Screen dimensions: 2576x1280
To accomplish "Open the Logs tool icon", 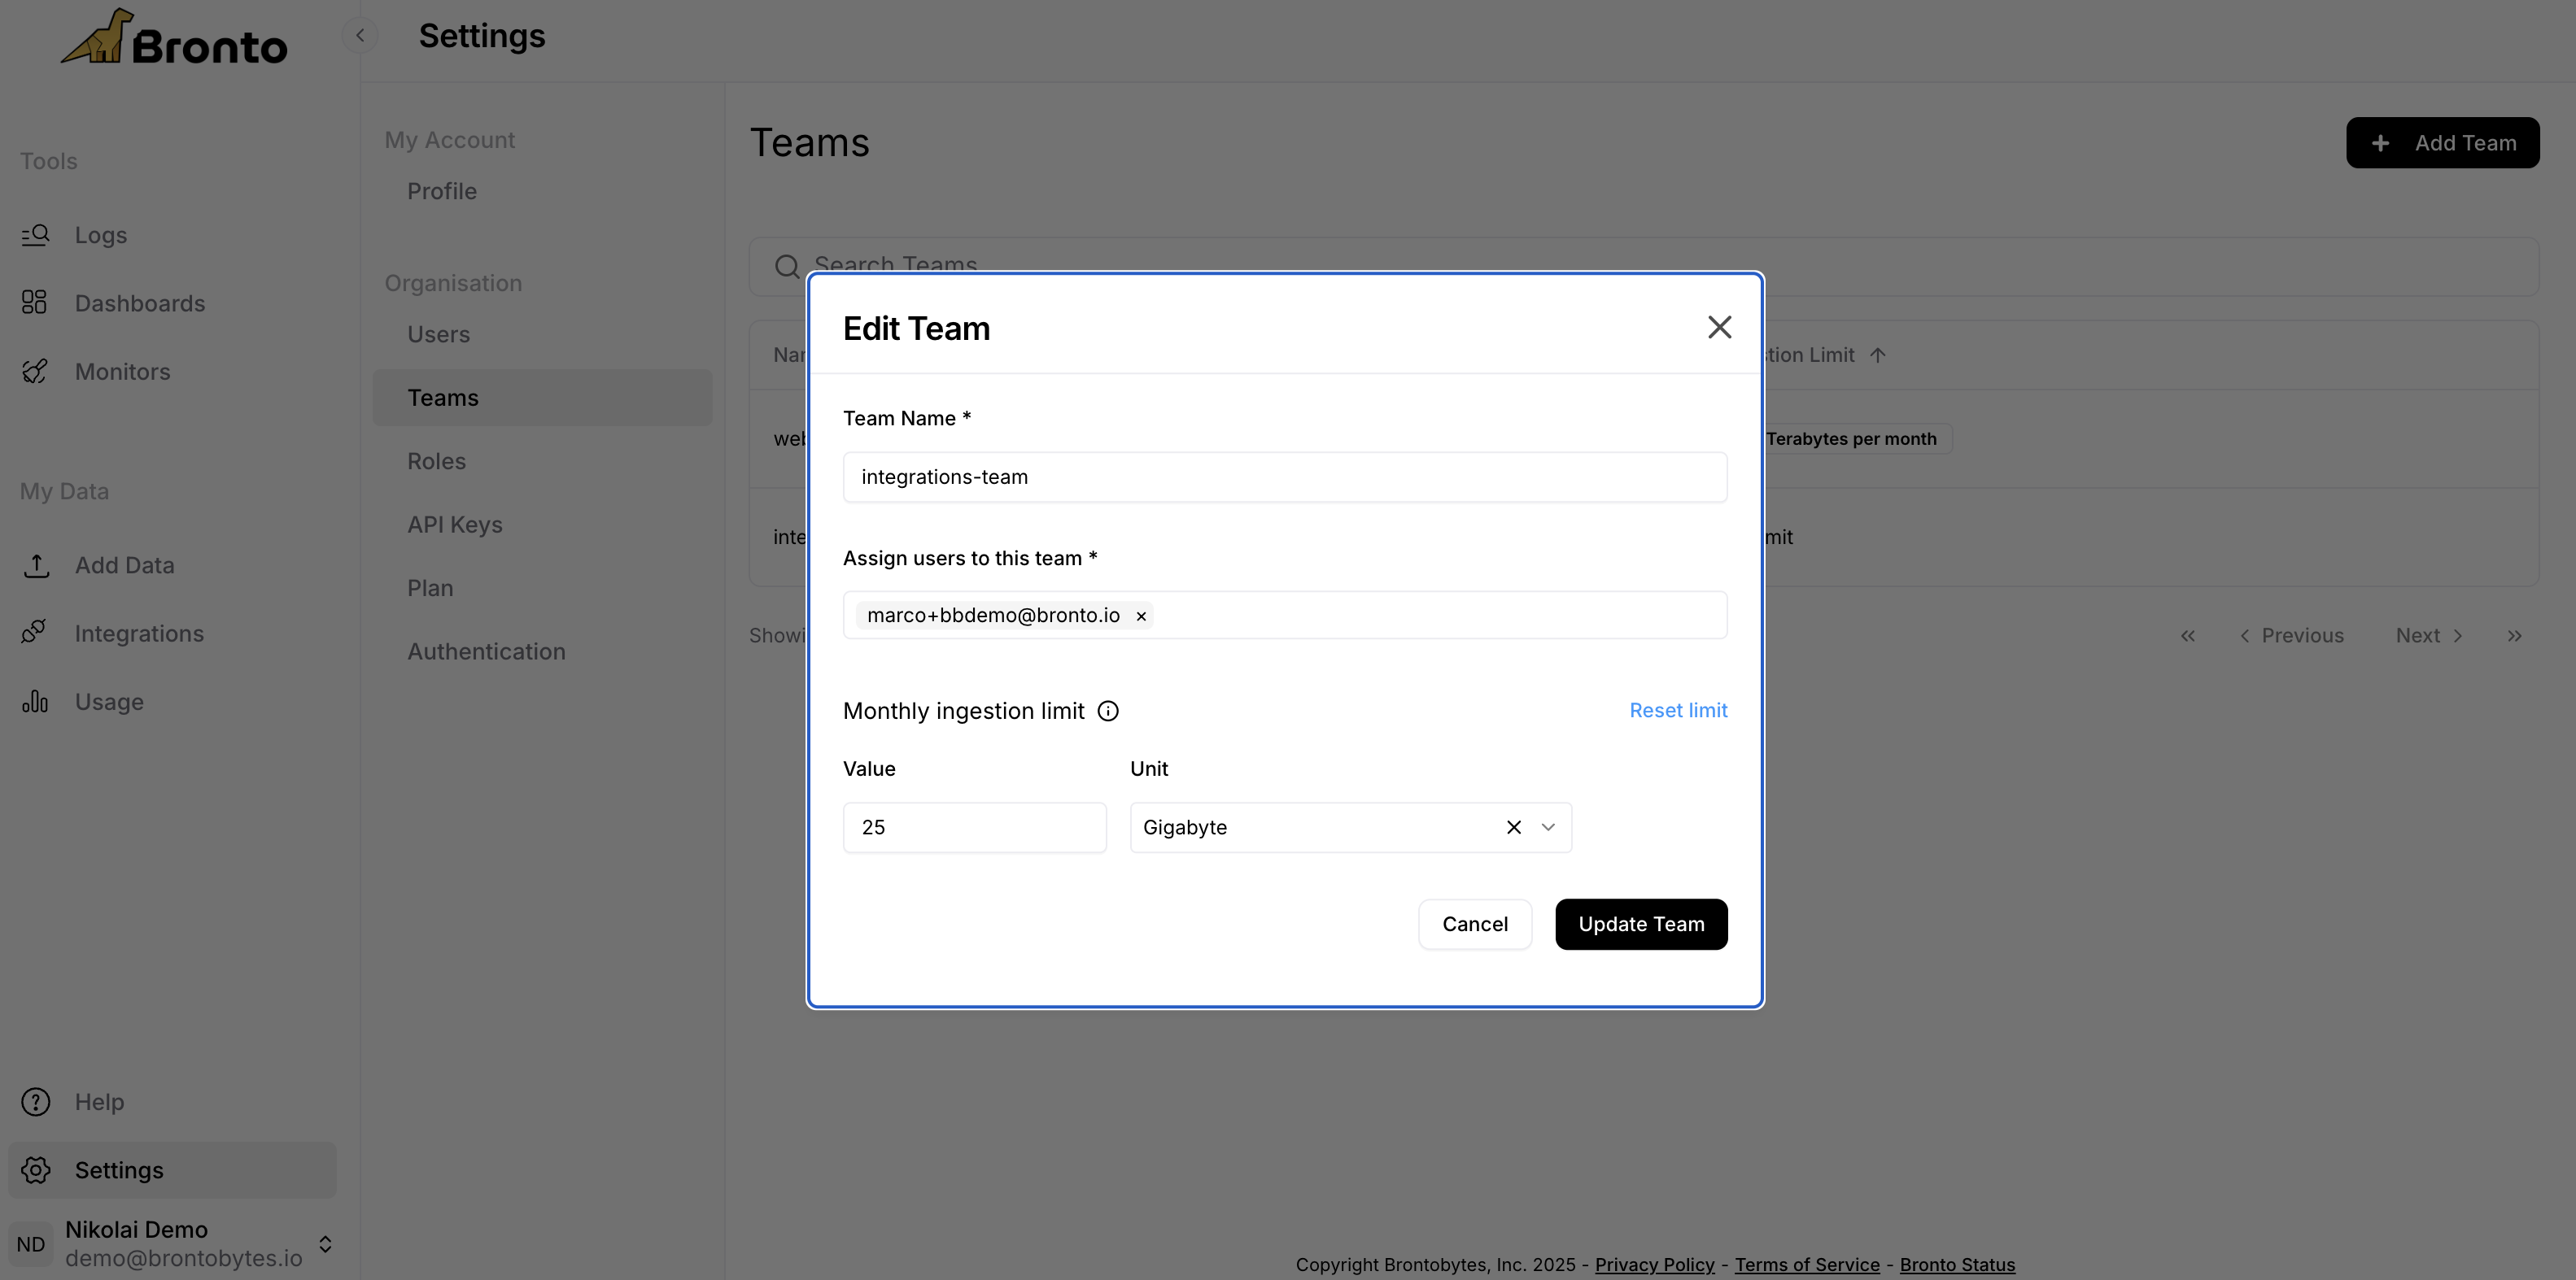I will (35, 235).
